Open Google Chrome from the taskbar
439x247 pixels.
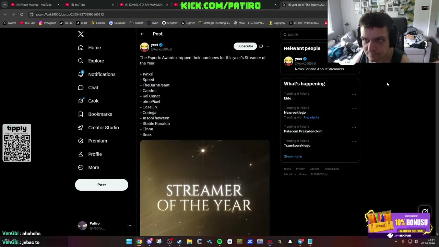pos(139,242)
